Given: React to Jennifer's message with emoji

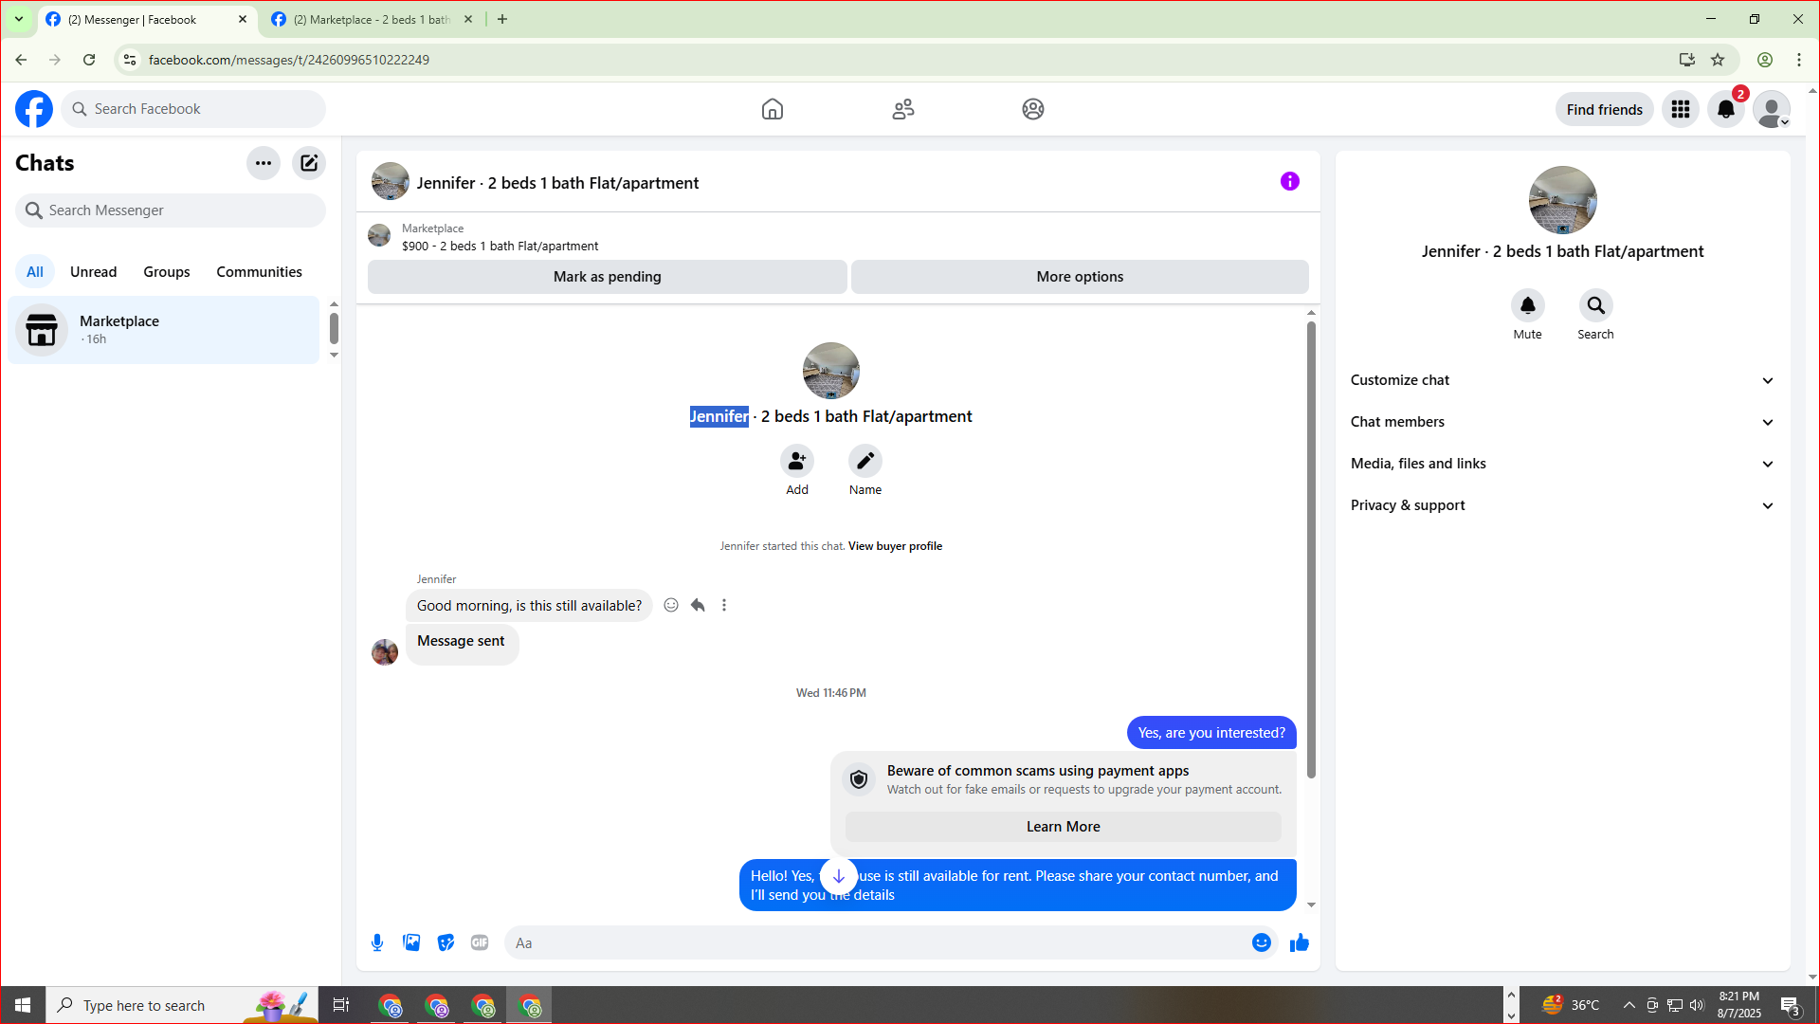Looking at the screenshot, I should (x=671, y=605).
